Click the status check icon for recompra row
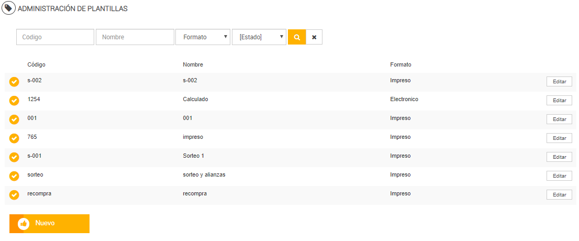Screen dimensions: 579x241 15,195
